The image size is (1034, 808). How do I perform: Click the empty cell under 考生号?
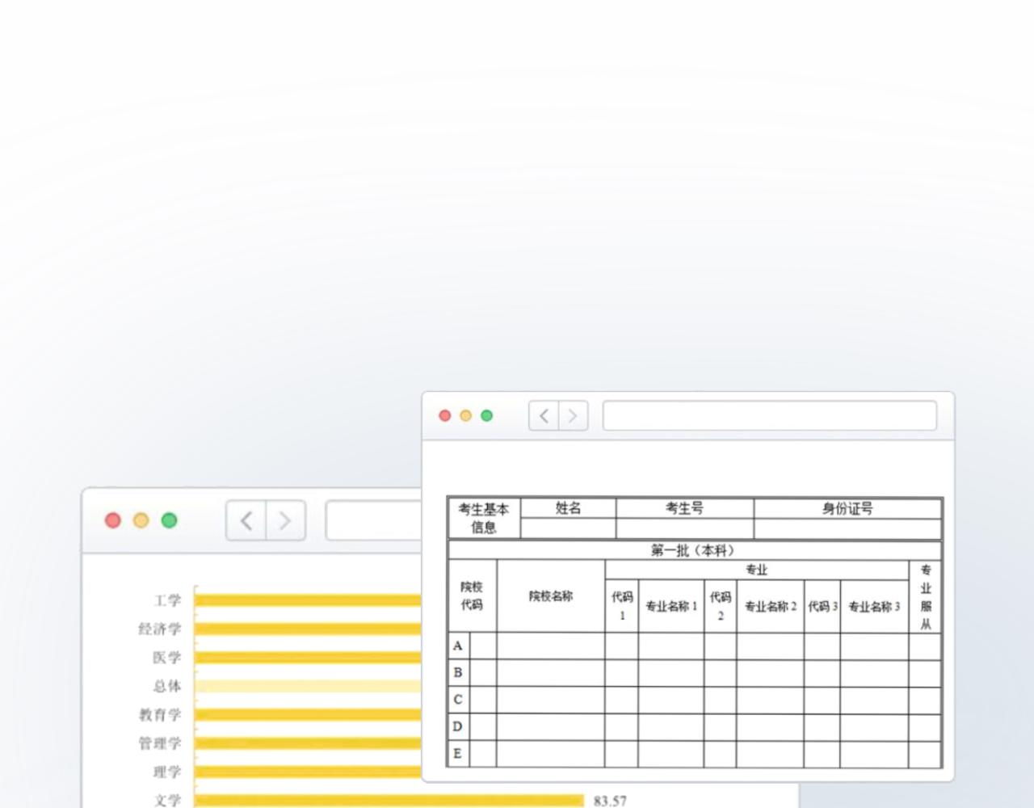[684, 528]
